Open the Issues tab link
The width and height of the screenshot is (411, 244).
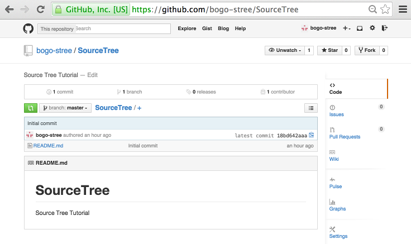[x=337, y=114]
